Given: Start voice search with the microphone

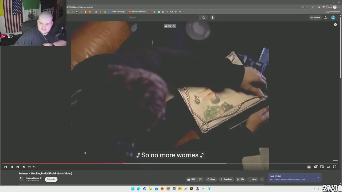Looking at the screenshot, I should tap(212, 18).
